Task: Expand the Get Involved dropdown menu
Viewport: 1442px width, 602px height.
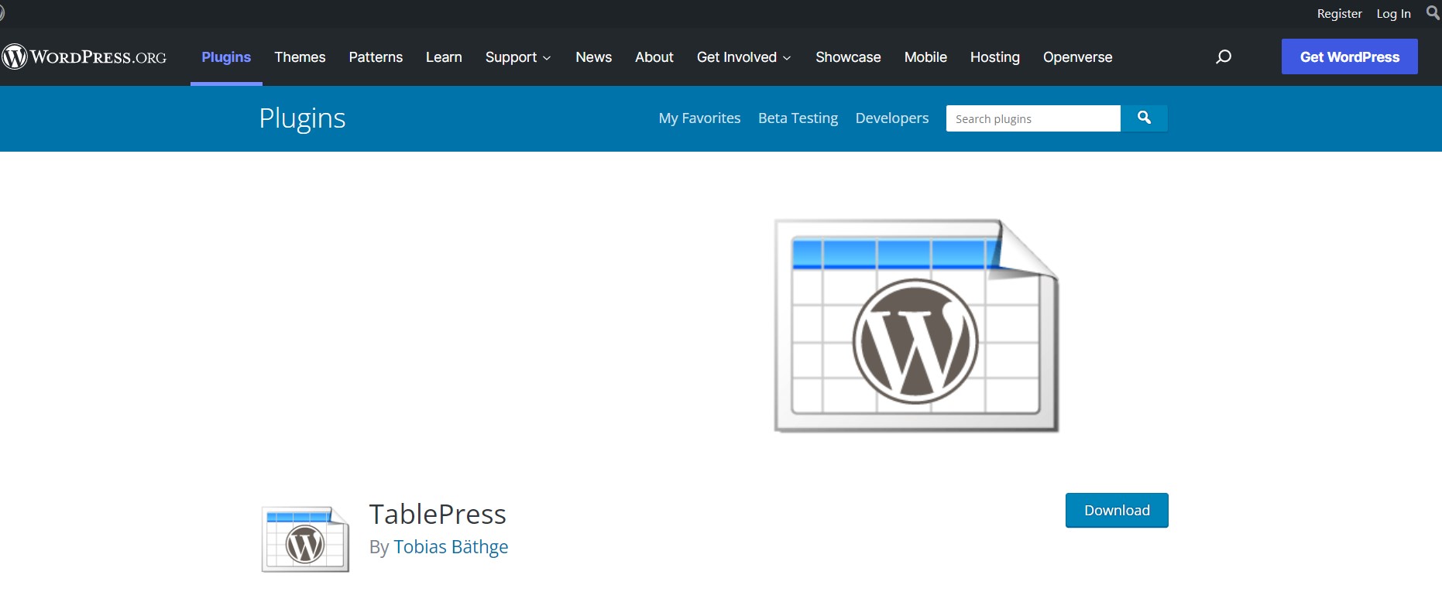Action: click(x=743, y=57)
